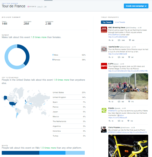This screenshot has height=157, width=152.
Task: Select the Colombia country row
Action: (x=69, y=131)
